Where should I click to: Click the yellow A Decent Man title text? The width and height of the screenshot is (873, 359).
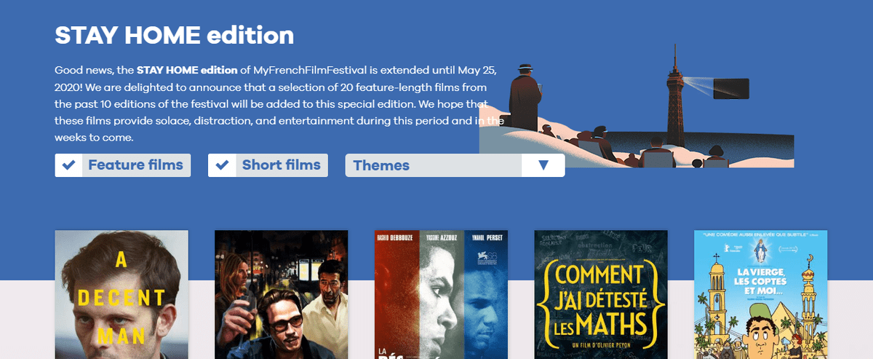point(121,297)
